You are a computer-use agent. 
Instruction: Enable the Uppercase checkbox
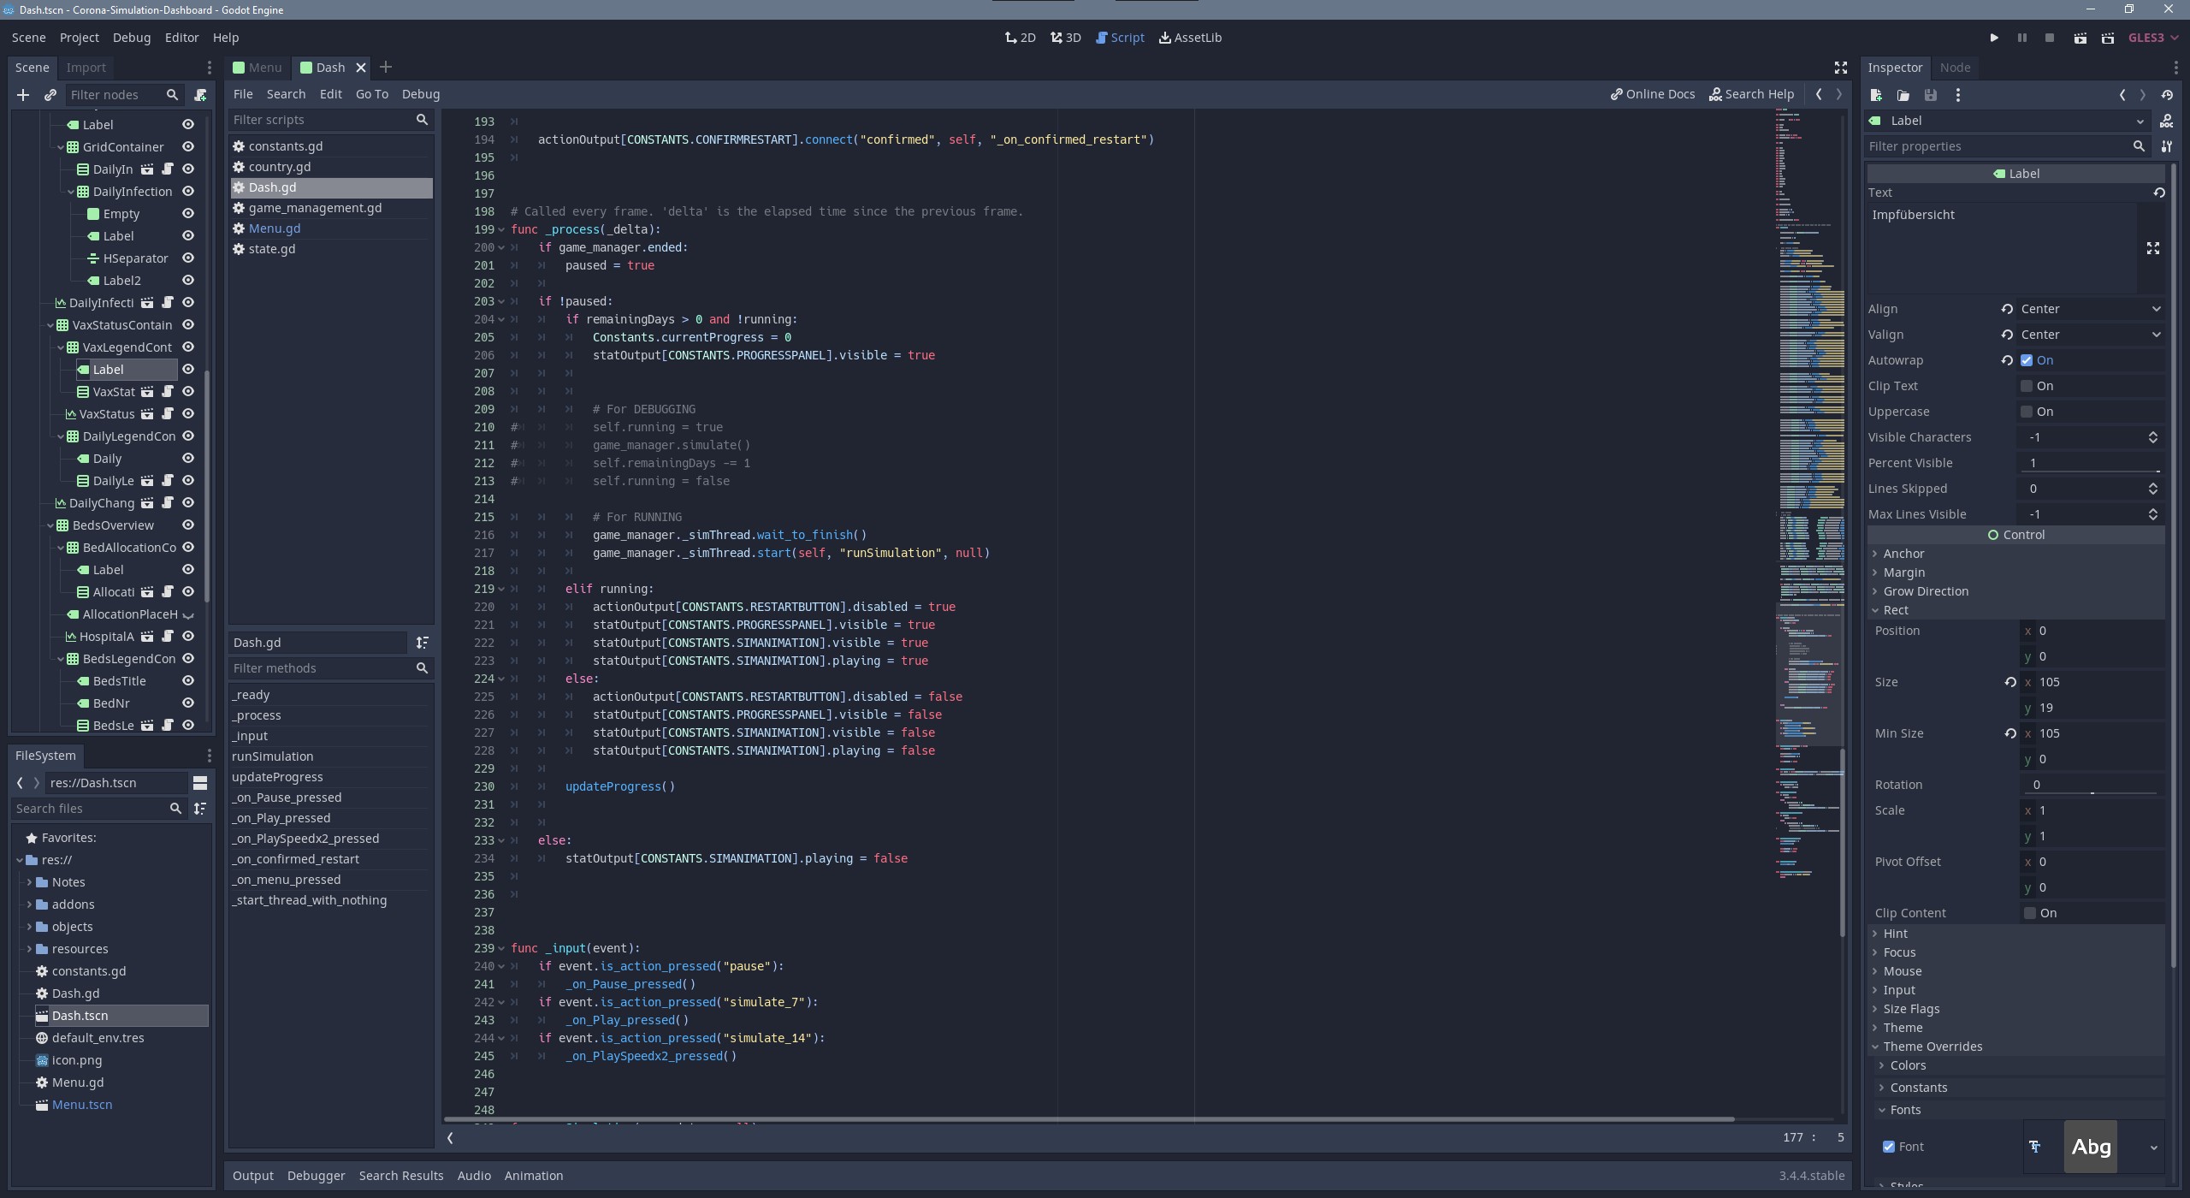pyautogui.click(x=2026, y=412)
